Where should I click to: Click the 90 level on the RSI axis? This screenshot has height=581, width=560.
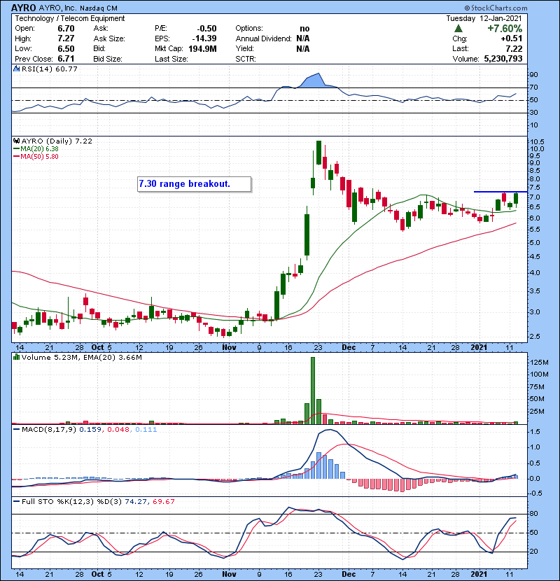point(533,75)
